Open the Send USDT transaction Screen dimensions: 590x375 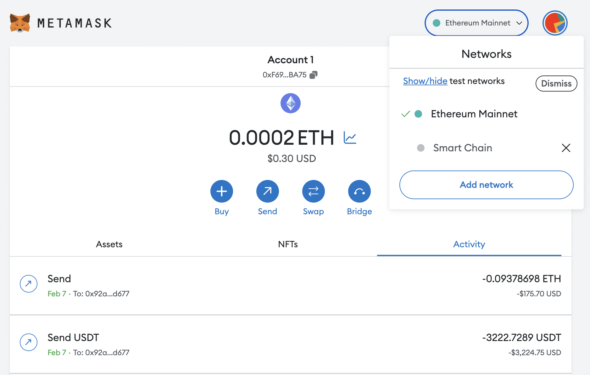(x=291, y=344)
